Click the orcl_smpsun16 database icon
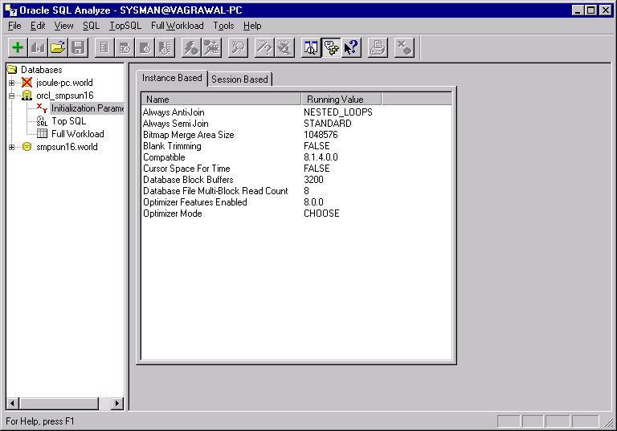This screenshot has height=431, width=617. point(27,96)
